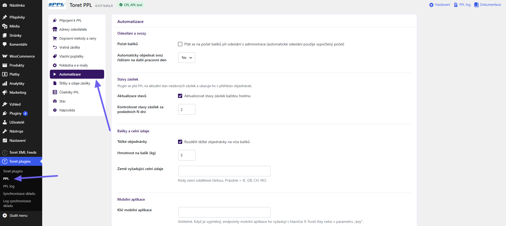Open the automatic pickup order dropdown
Image resolution: width=506 pixels, height=226 pixels.
pyautogui.click(x=187, y=58)
